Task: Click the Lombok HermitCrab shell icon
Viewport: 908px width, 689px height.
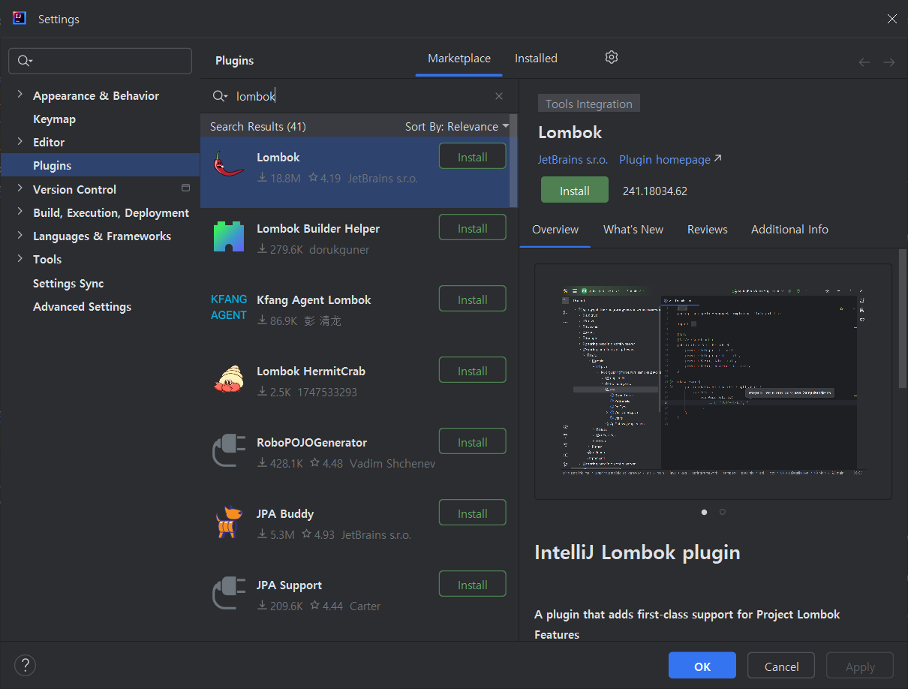Action: point(228,379)
